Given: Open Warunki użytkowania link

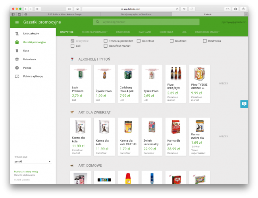Looking at the screenshot, I should click(25, 175).
